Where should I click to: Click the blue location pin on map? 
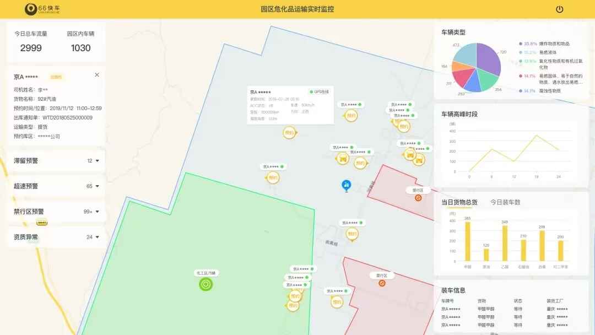[x=346, y=185]
